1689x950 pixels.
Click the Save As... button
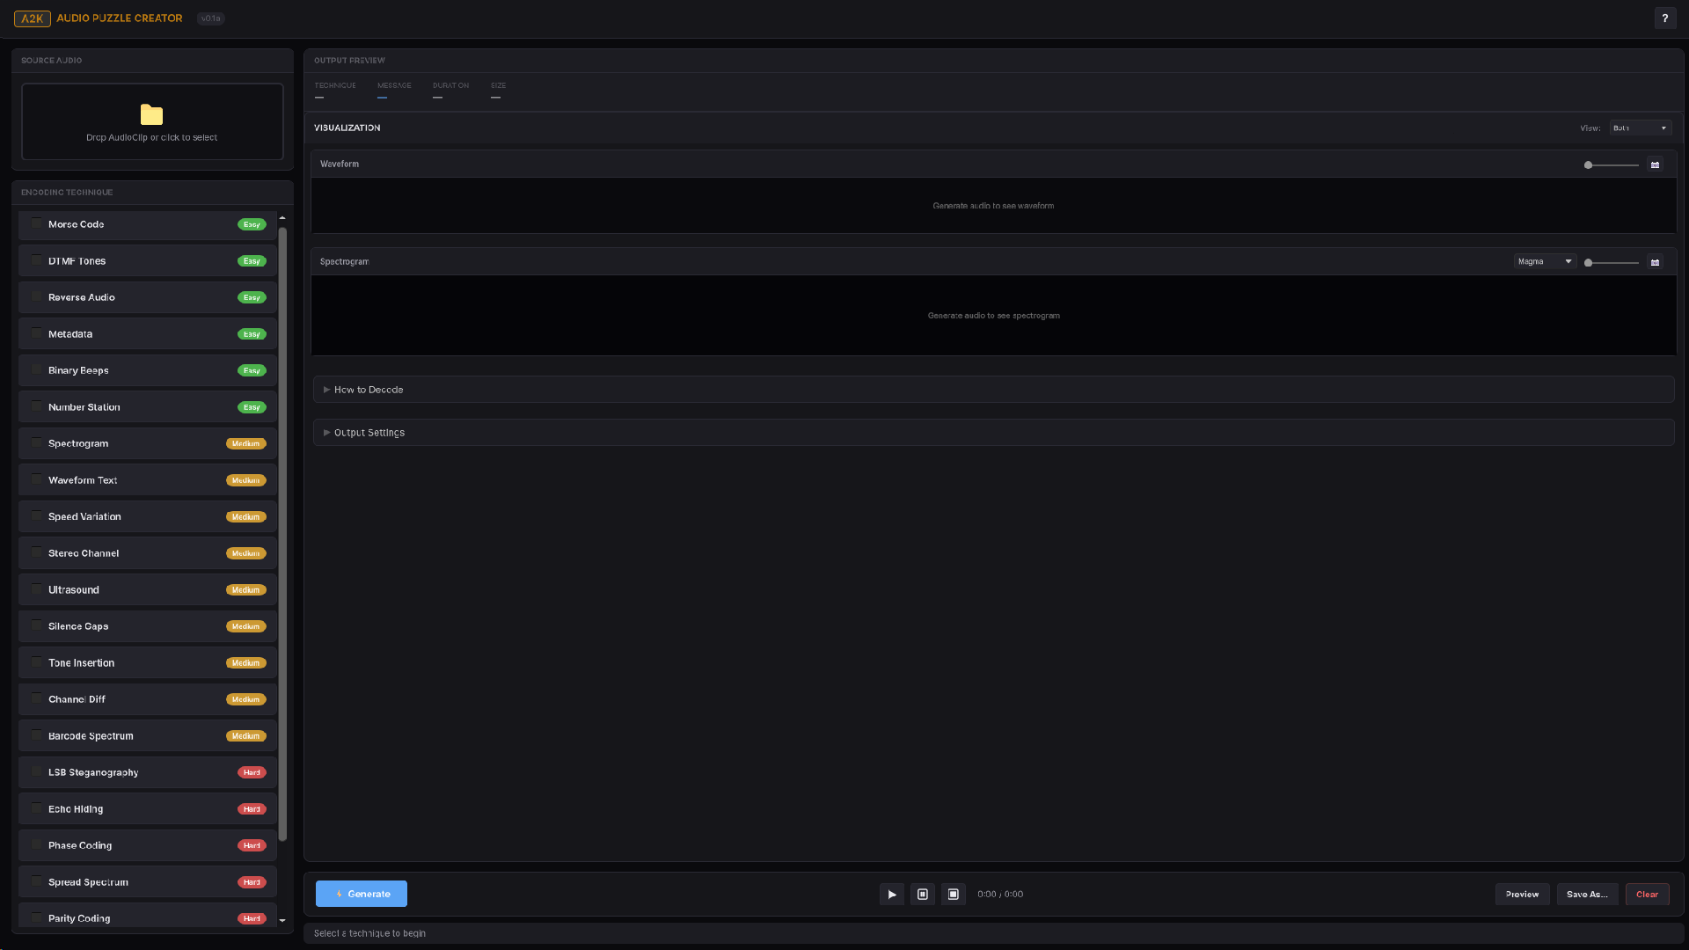tap(1586, 894)
